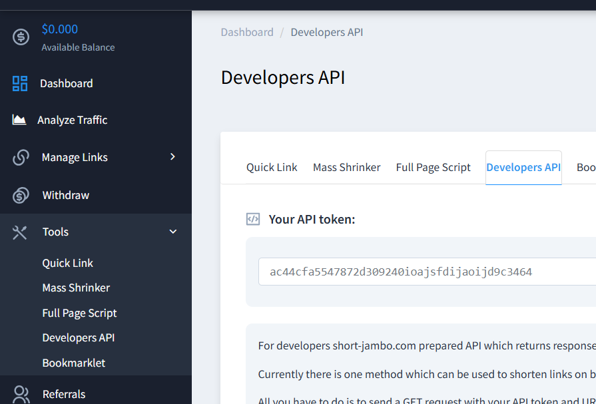Click the Available Balance label
Screen dimensions: 596x404
pos(78,47)
